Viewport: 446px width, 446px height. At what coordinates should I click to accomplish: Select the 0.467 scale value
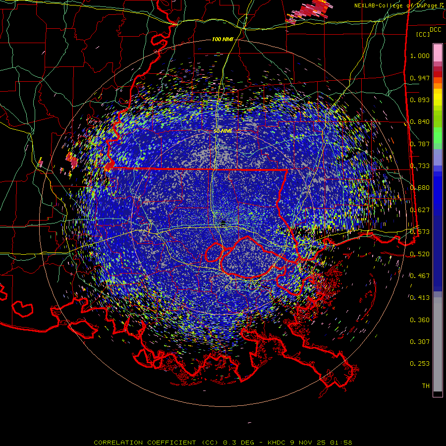[420, 276]
